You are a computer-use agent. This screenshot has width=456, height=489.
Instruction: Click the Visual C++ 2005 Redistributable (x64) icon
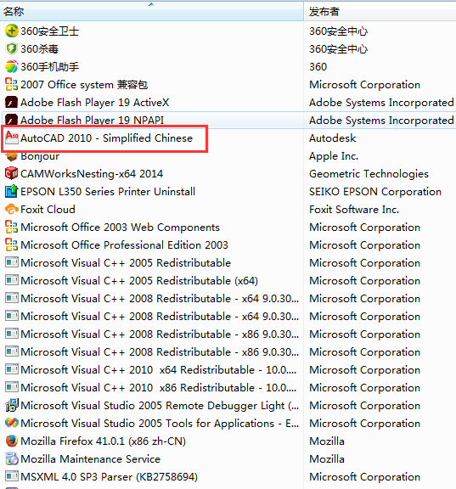coord(12,280)
